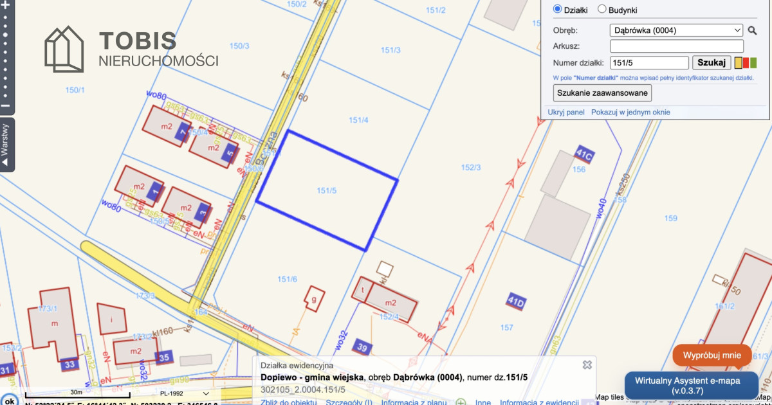Image resolution: width=772 pixels, height=405 pixels.
Task: Click the OK icon in bottom-left corner
Action: 9,397
